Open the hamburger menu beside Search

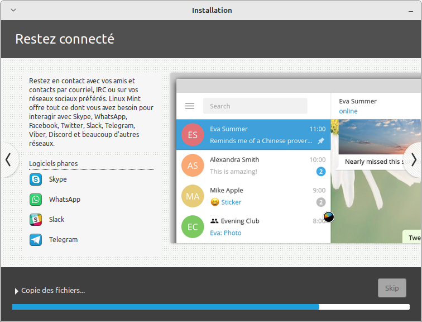(190, 106)
